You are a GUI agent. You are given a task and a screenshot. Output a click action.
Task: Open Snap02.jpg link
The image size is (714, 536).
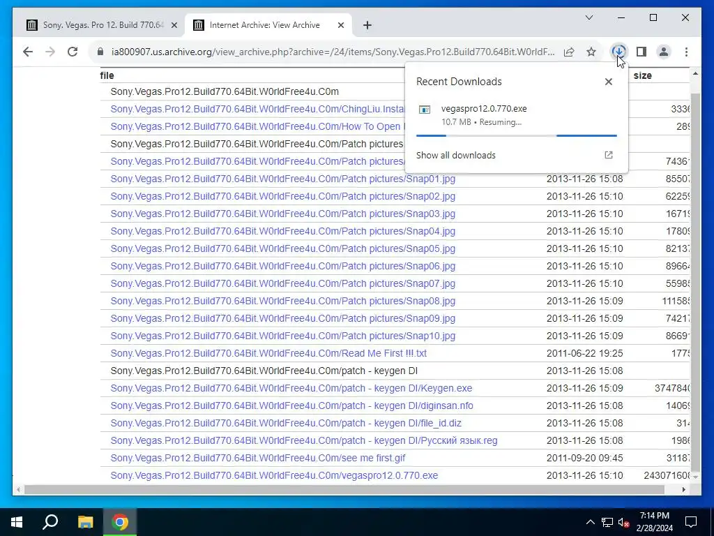[283, 196]
